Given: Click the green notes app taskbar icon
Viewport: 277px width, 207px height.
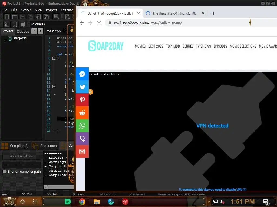Looking at the screenshot, I should (68, 202).
